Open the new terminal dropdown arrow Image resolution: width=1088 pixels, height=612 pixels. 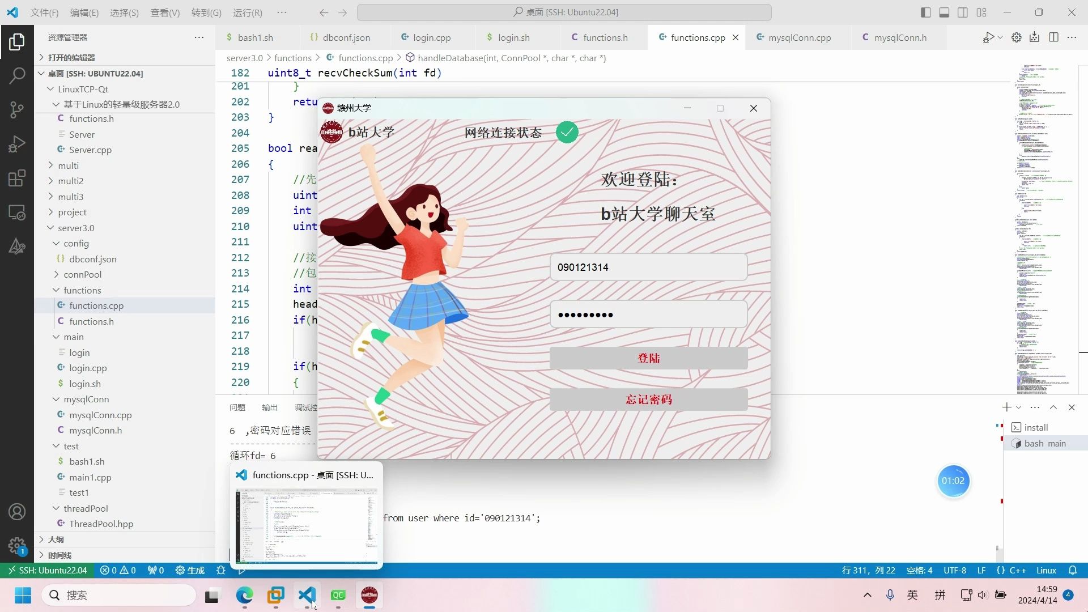click(x=1019, y=407)
